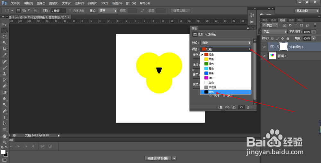Select the 相对 radio button
The height and width of the screenshot is (163, 321).
210,96
